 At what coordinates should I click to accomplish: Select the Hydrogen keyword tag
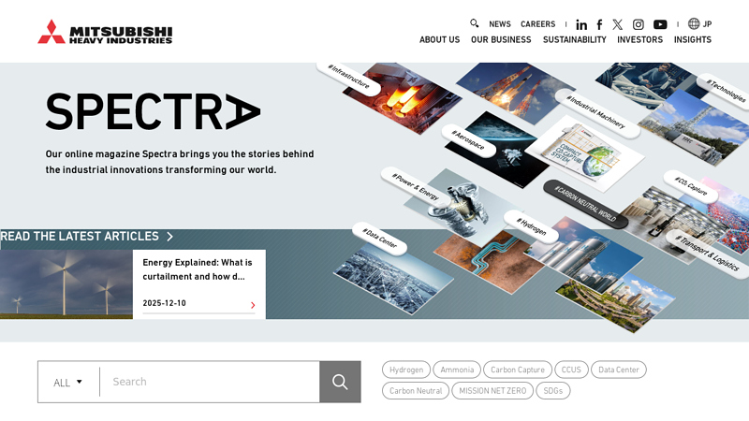[406, 370]
